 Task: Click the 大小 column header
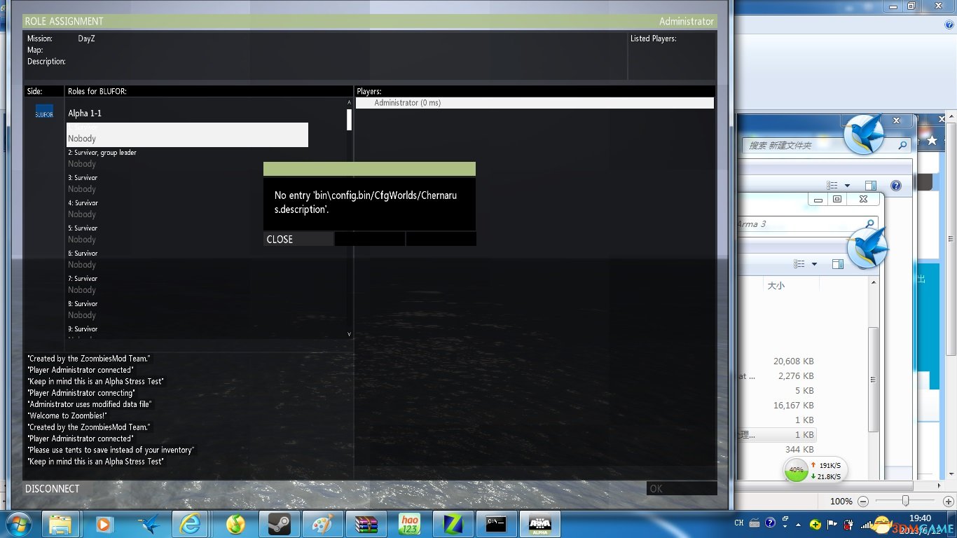pos(776,286)
